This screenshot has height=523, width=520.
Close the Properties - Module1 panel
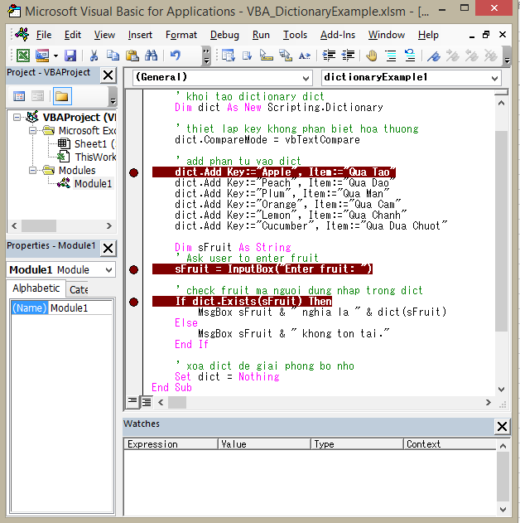(x=108, y=248)
